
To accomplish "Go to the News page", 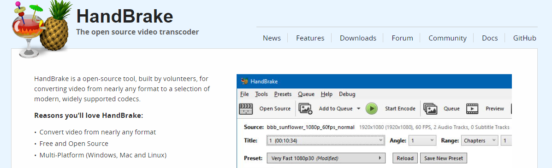I will pyautogui.click(x=272, y=38).
